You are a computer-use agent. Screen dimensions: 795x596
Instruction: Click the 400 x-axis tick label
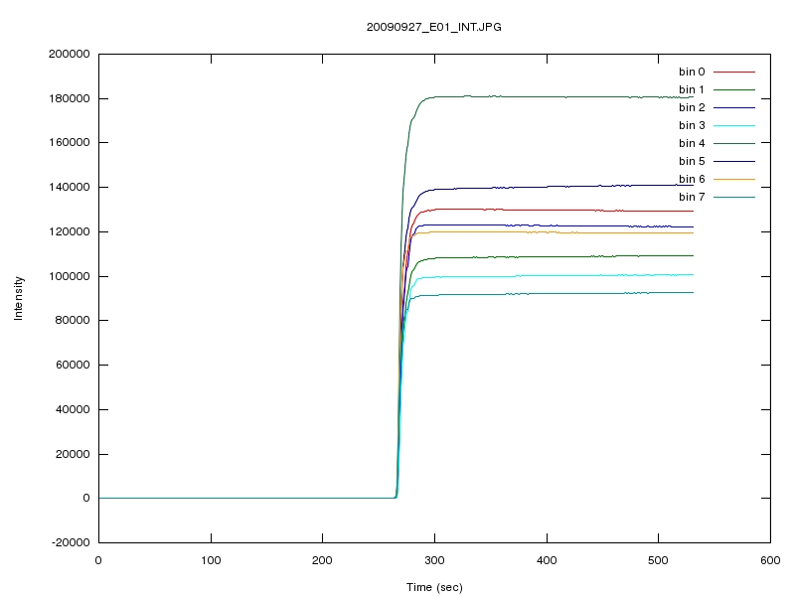coord(547,560)
